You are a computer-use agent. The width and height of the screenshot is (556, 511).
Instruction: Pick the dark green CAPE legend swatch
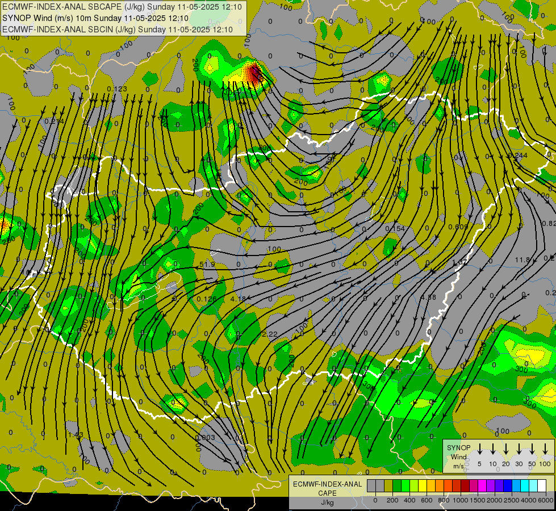397,485
